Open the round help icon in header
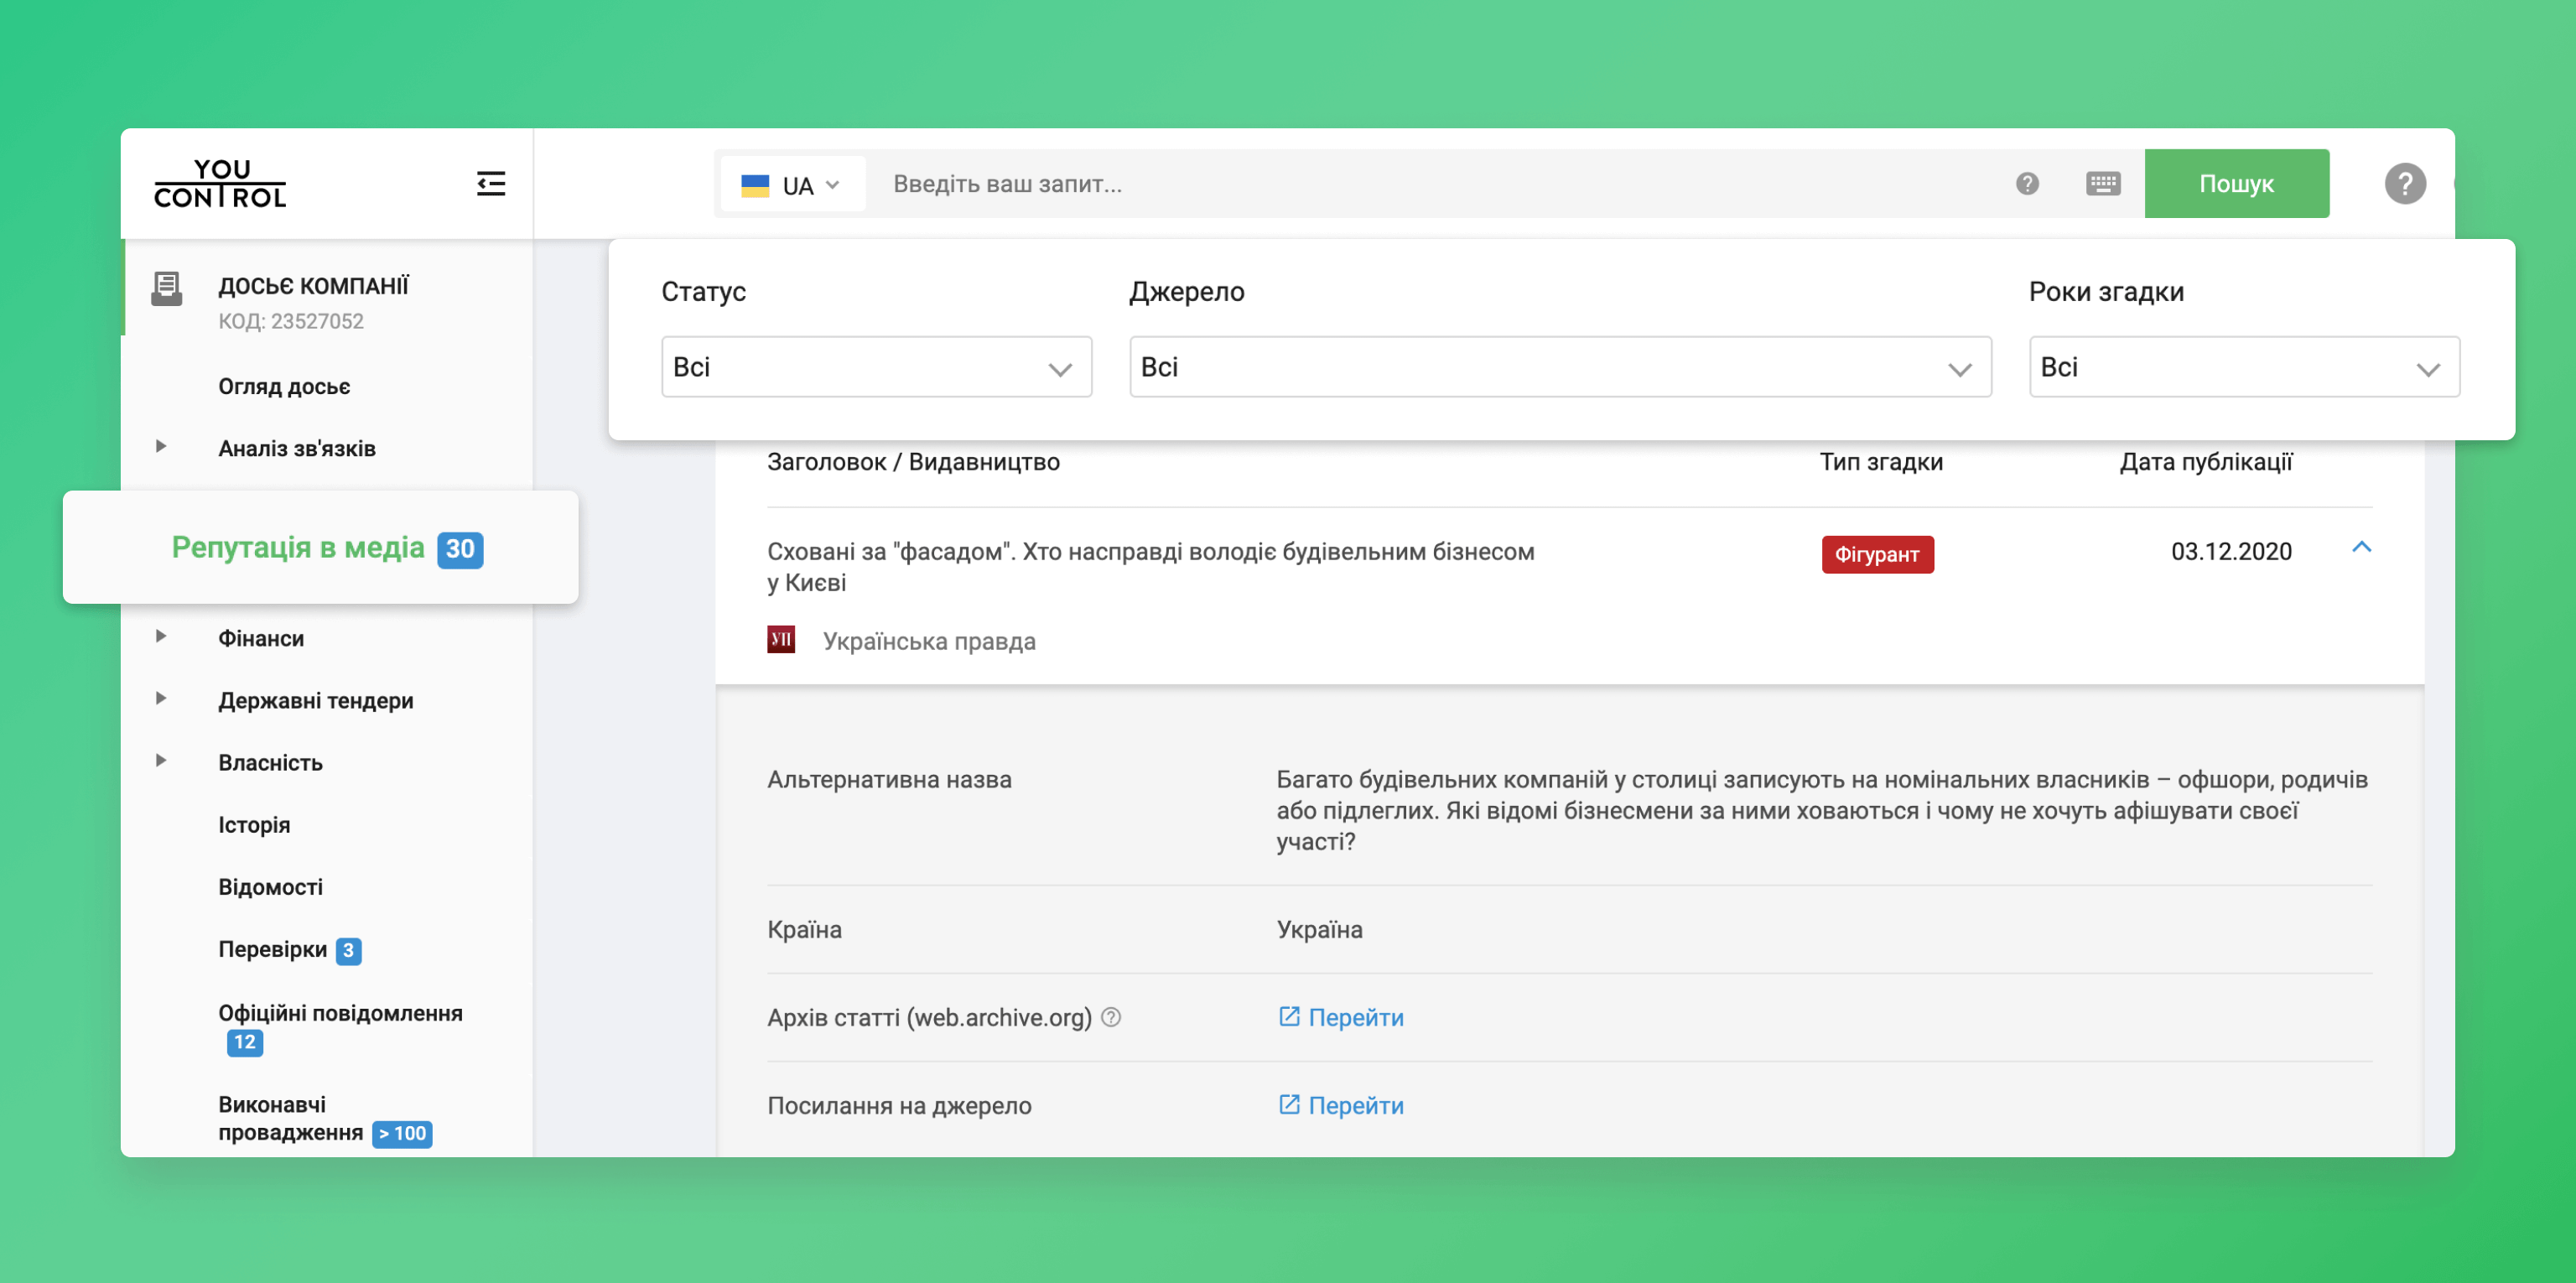 tap(2405, 184)
